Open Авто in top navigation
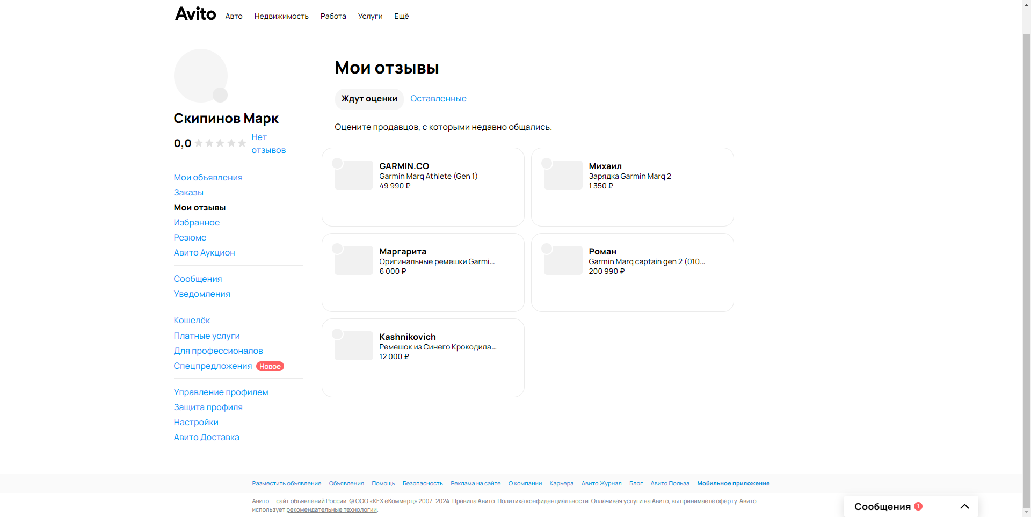The width and height of the screenshot is (1031, 517). point(234,17)
